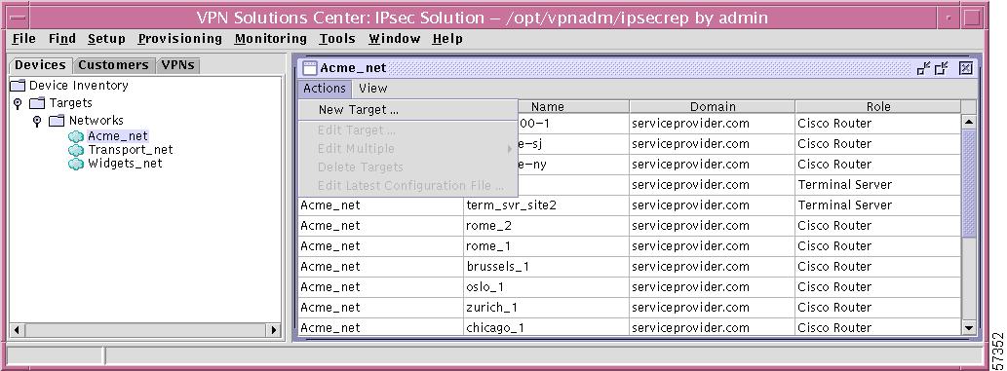1007x371 pixels.
Task: Open the Provisioning menu
Action: pyautogui.click(x=179, y=39)
